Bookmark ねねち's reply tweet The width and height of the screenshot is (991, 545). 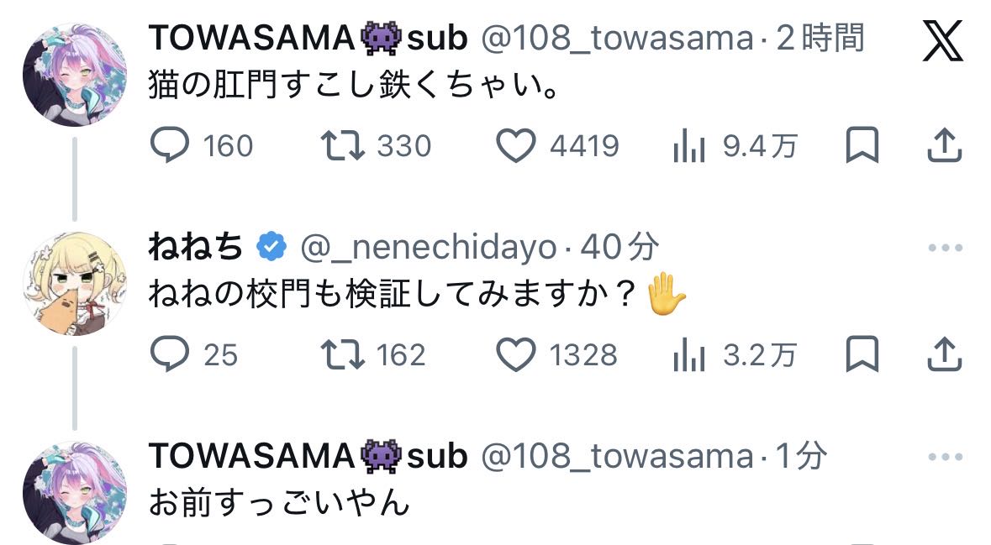pos(862,355)
